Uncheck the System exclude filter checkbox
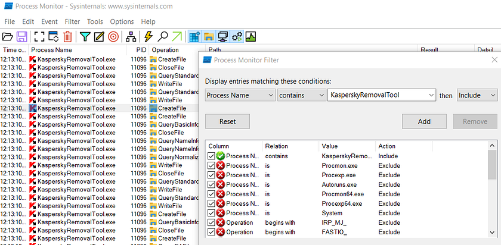Viewport: 501px width, 245px height. [211, 213]
